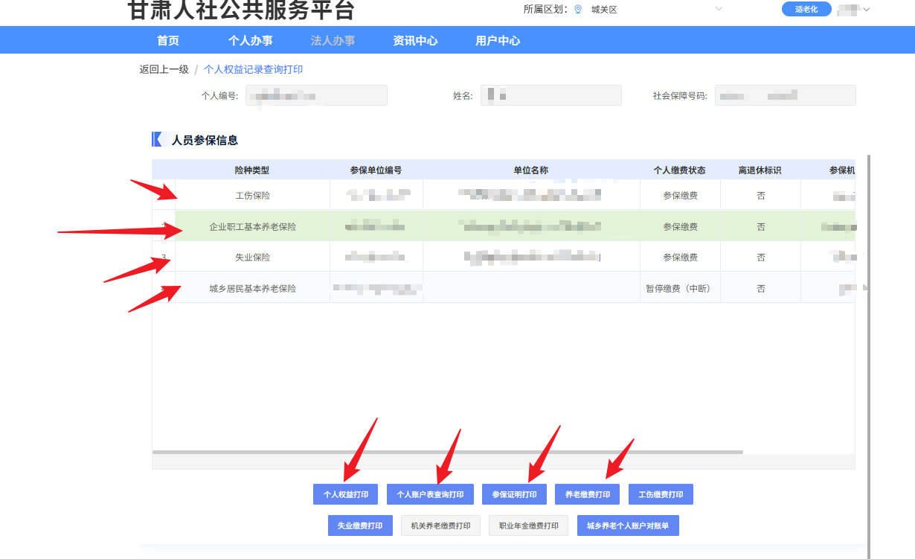Image resolution: width=915 pixels, height=559 pixels.
Task: Open the 个人办事 menu
Action: [251, 41]
